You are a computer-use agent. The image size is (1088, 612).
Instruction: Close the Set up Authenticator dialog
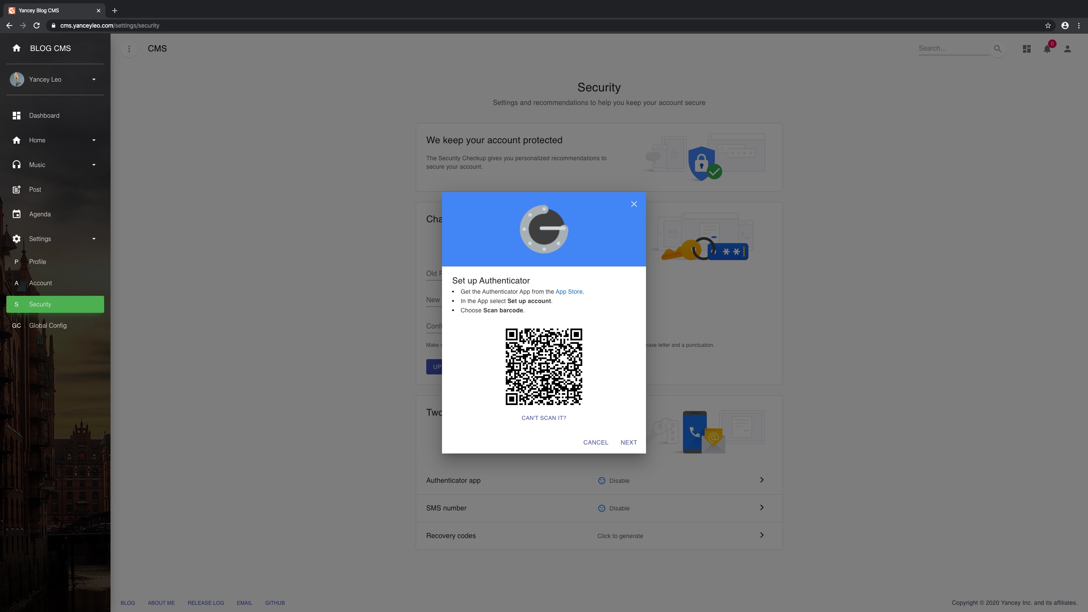point(634,204)
